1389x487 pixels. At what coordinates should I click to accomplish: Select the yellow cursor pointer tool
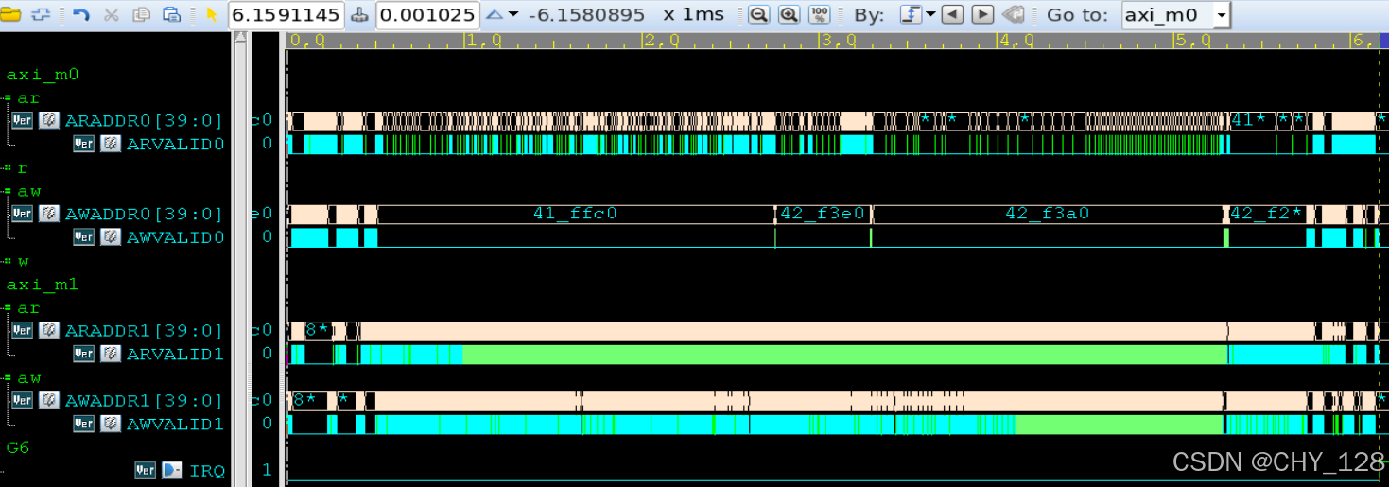tap(212, 14)
